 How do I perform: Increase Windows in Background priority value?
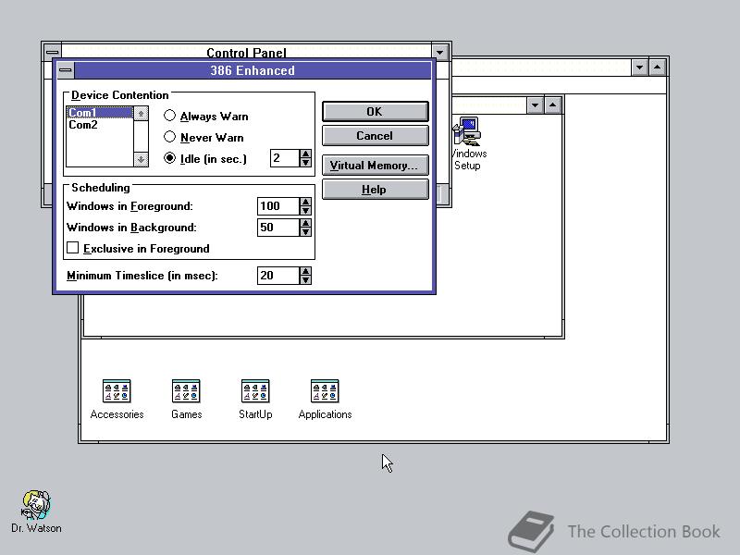306,223
